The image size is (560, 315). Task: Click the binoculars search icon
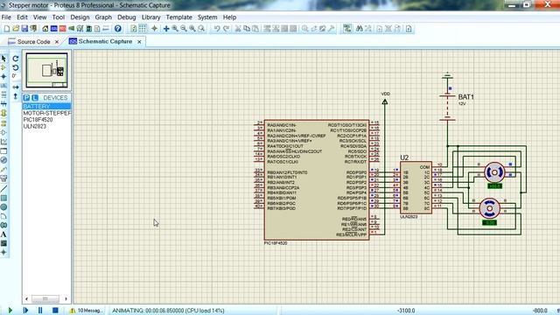pyautogui.click(x=360, y=29)
